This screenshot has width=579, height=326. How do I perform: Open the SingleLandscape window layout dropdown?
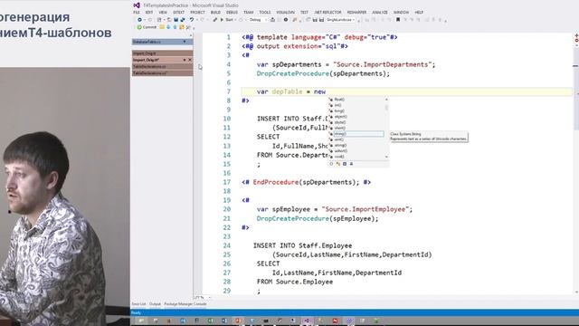point(340,20)
